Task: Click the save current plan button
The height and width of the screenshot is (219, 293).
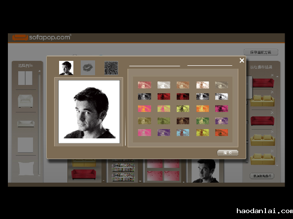Action: [x=260, y=53]
